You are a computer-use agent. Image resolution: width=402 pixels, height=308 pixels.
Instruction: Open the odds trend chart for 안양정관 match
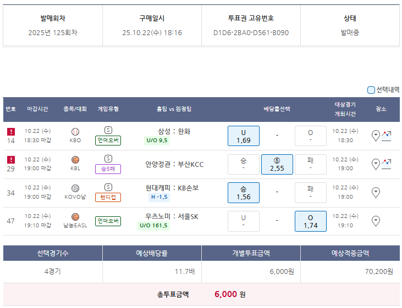(x=387, y=163)
